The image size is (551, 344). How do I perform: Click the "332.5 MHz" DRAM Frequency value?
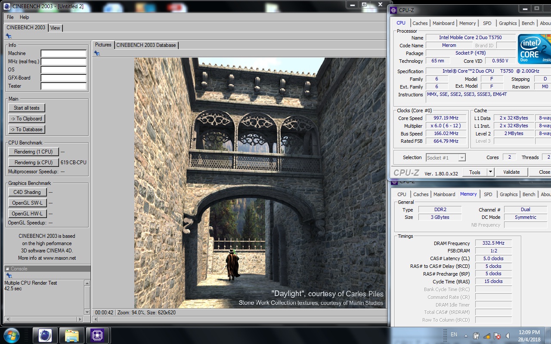click(493, 243)
